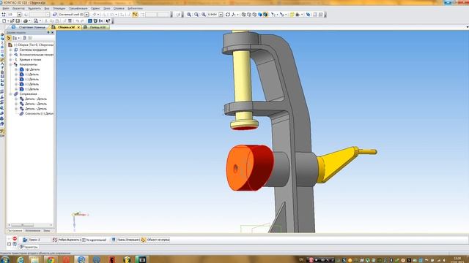Toggle shaded with edges display icon
This screenshot has height=263, width=469.
(x=265, y=15)
